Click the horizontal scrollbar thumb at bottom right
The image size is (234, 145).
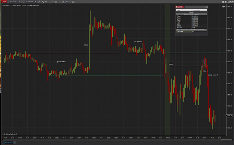226,140
